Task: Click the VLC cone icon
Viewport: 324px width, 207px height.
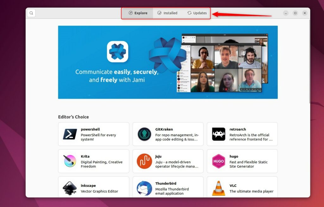Action: (x=218, y=188)
